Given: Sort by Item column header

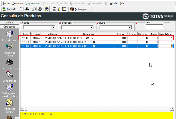Looking at the screenshot, I should [25, 34].
